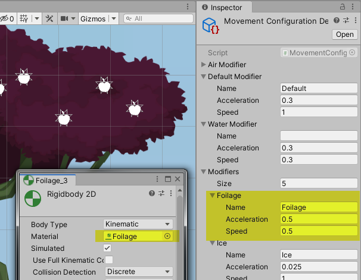Open Rigidbody 2D component kebab menu

tap(172, 194)
